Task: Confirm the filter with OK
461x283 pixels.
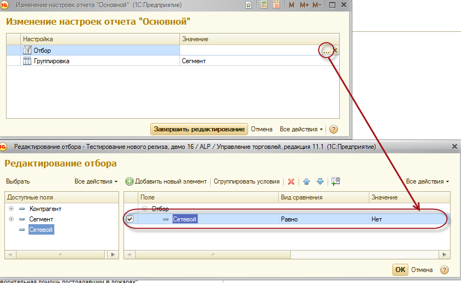Action: [400, 270]
